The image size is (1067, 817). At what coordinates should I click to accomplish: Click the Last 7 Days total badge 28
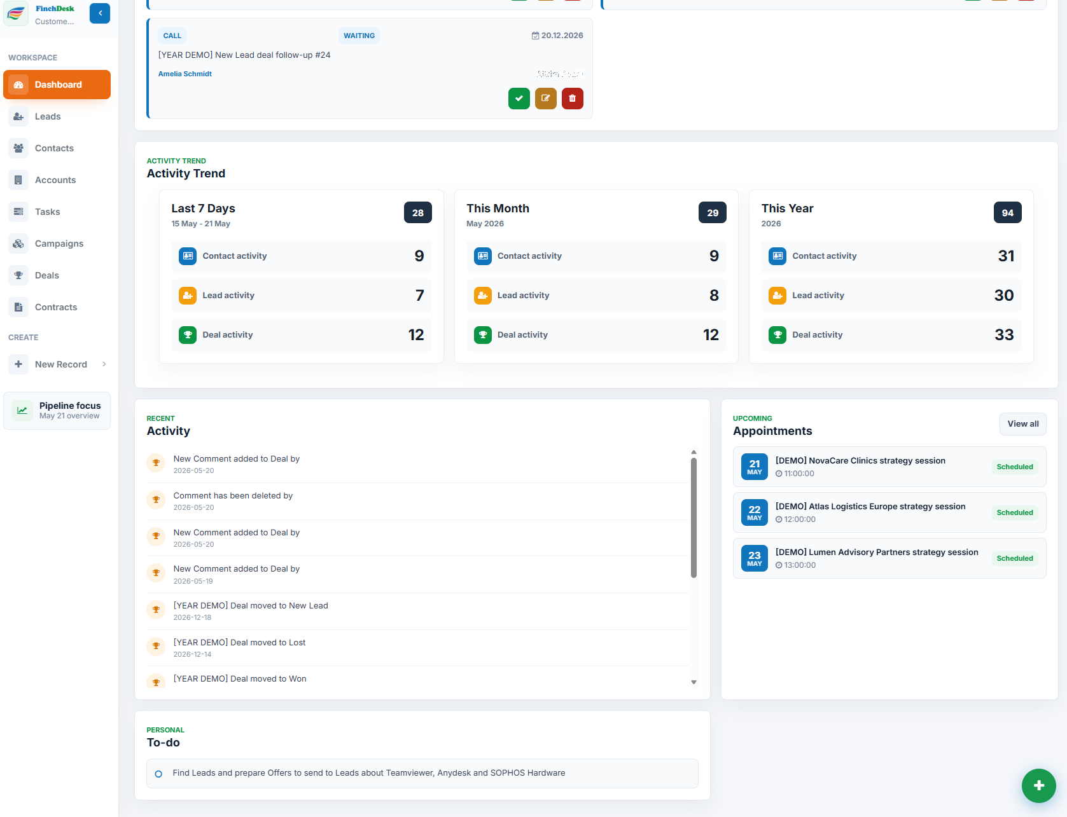tap(418, 212)
